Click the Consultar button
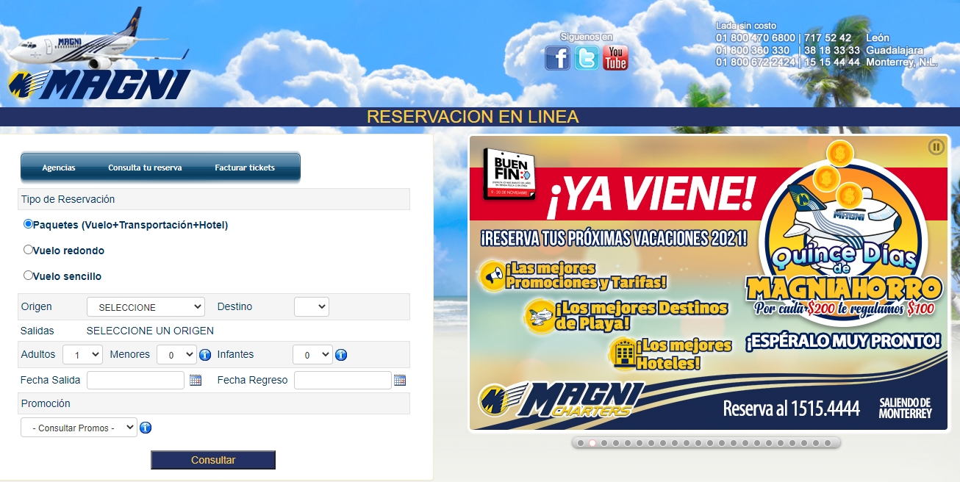 (213, 460)
